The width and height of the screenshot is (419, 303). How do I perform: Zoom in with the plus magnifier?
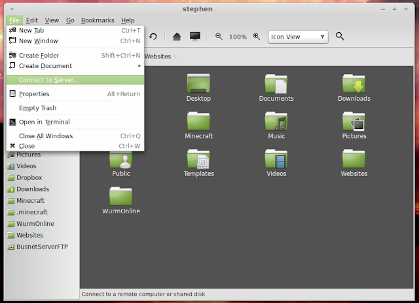point(257,37)
